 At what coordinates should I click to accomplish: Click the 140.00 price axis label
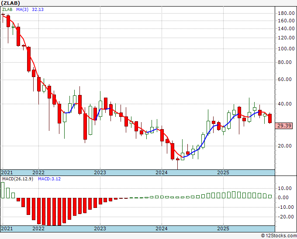click(x=286, y=28)
